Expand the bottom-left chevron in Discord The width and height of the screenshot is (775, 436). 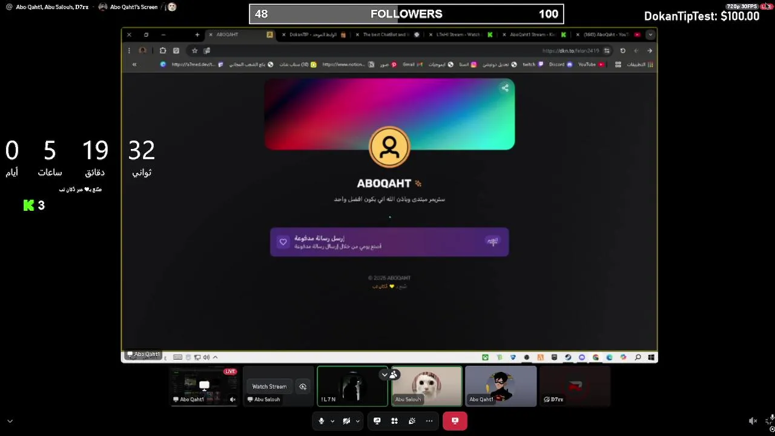10,421
